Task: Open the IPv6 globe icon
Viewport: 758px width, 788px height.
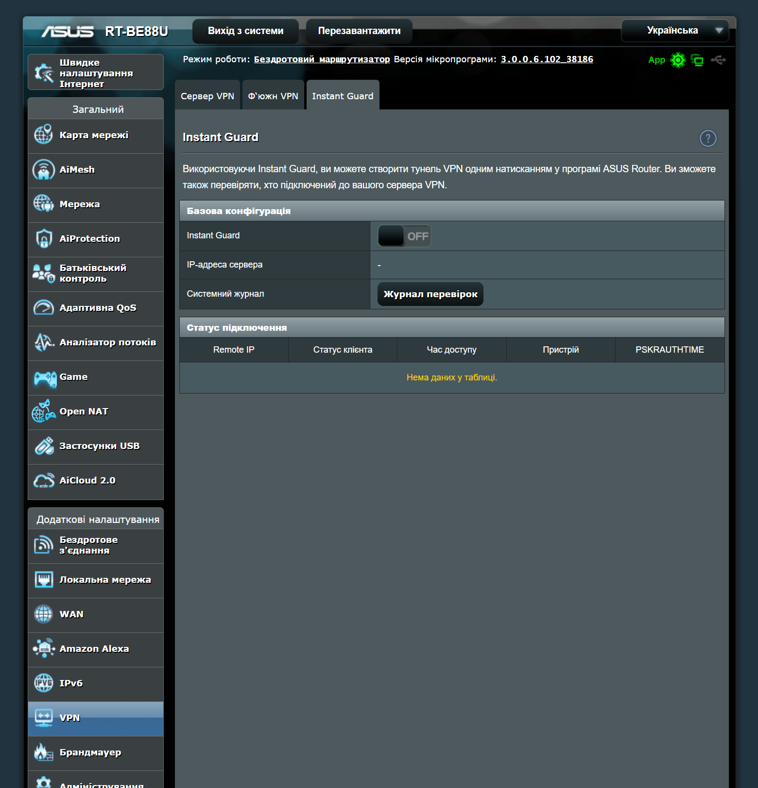Action: coord(43,683)
